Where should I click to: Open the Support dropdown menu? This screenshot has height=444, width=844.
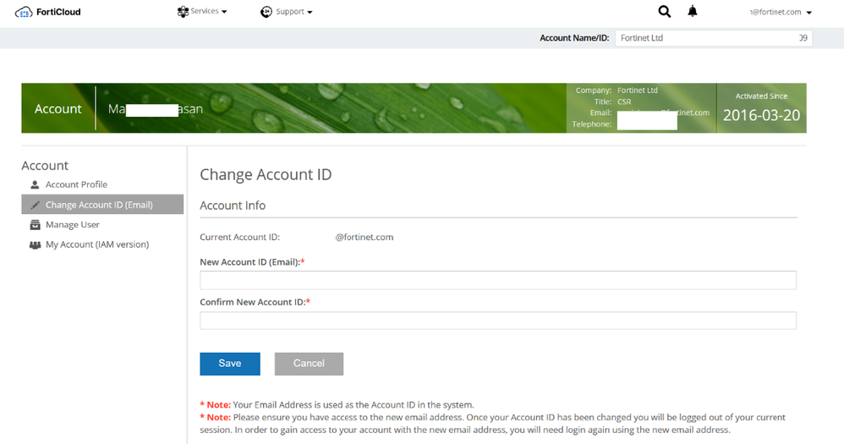(x=287, y=12)
